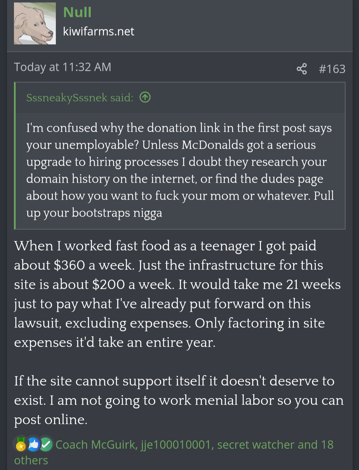The height and width of the screenshot is (470, 359).
Task: Open Null's dog avatar picture
Action: coord(35,24)
